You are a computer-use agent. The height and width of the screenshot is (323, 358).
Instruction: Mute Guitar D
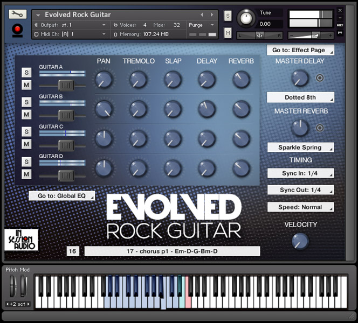pyautogui.click(x=26, y=174)
